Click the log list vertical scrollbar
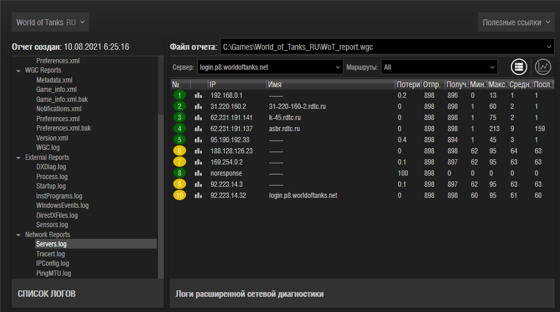 [161, 193]
